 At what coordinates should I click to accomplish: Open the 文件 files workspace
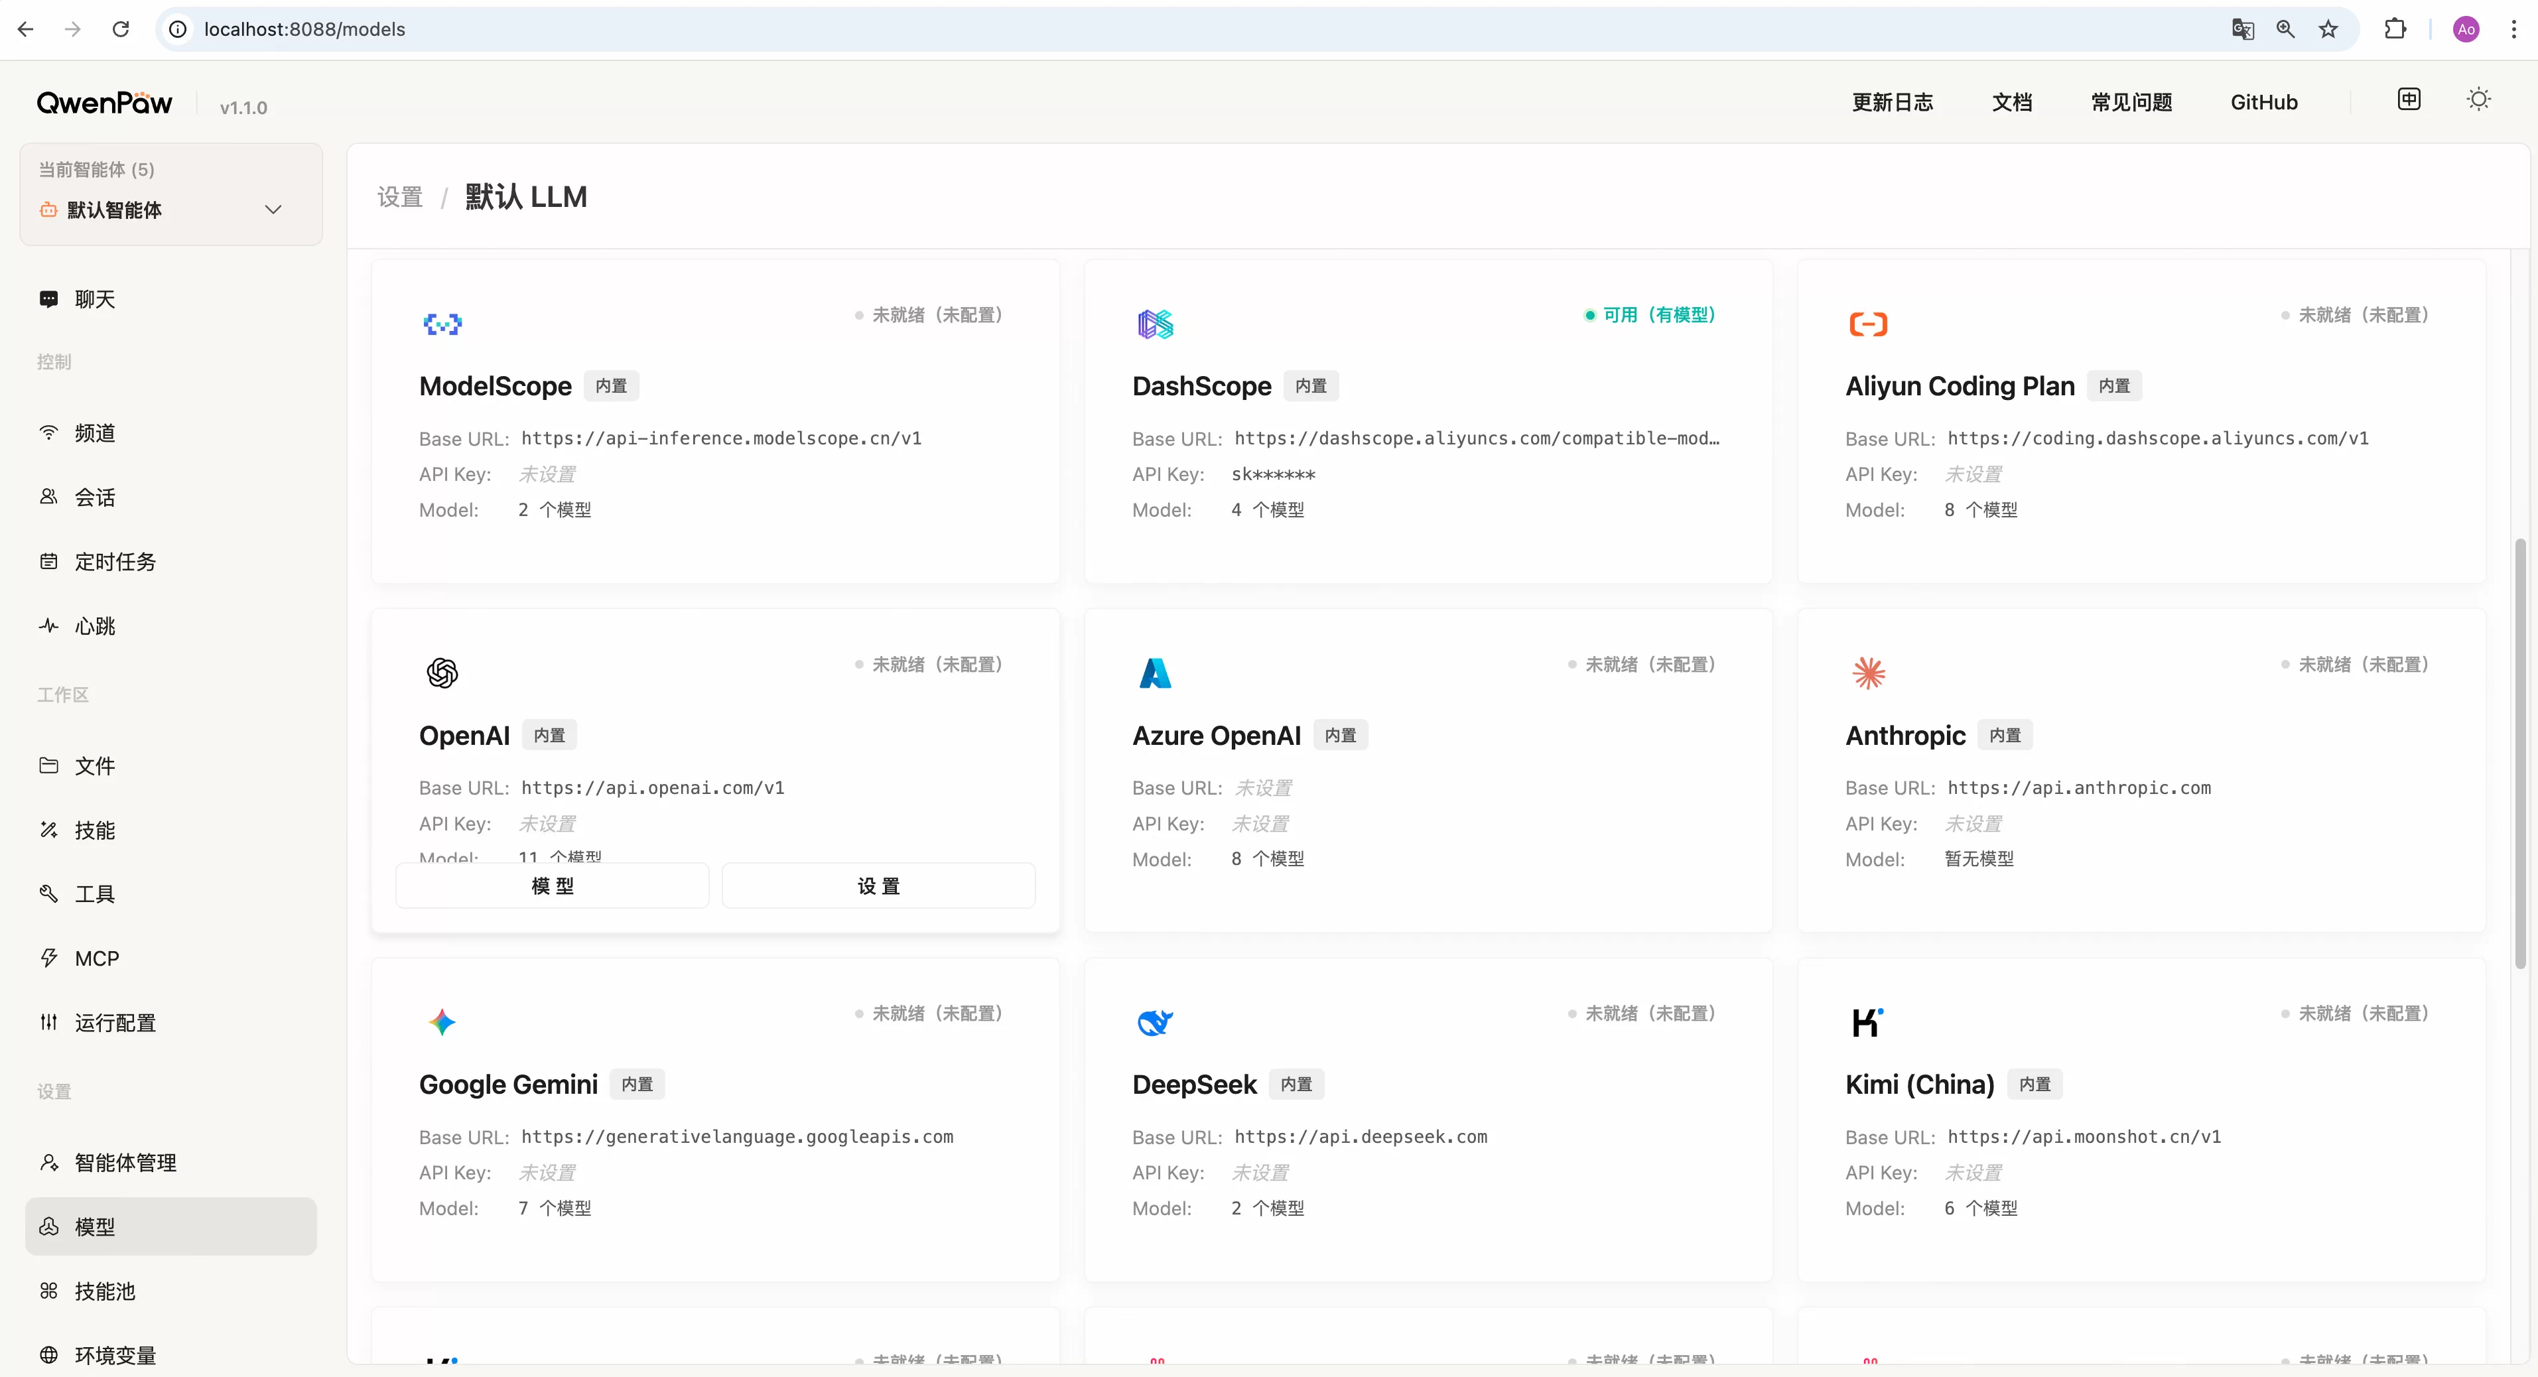pyautogui.click(x=94, y=765)
